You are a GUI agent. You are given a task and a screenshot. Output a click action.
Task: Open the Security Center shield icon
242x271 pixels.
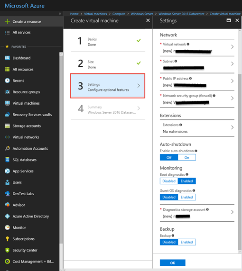[x=7, y=250]
